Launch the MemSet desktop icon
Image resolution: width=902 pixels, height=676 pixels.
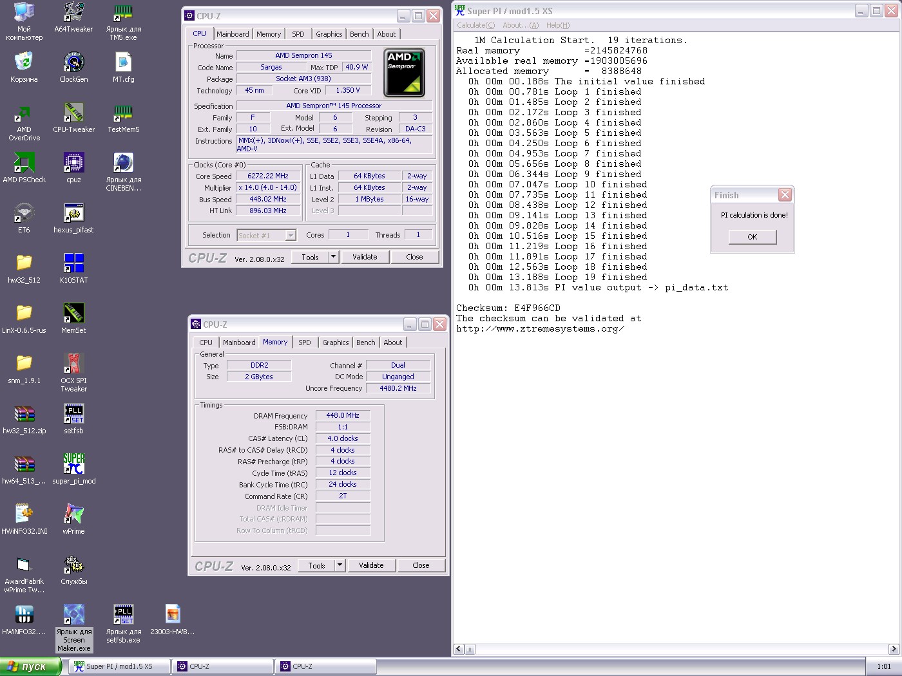click(73, 314)
